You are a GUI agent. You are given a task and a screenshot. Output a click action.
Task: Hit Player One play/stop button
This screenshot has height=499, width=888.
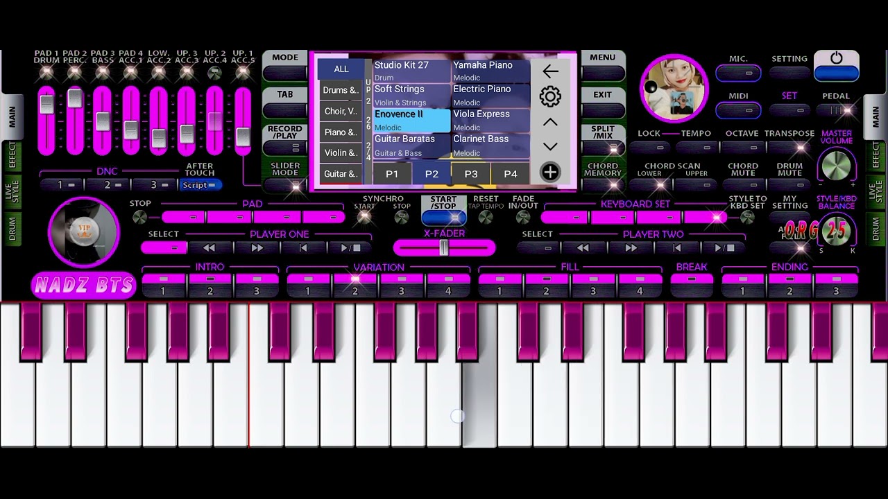350,247
